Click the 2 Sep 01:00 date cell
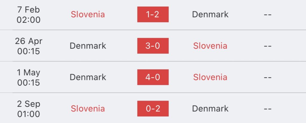The width and height of the screenshot is (306, 123). click(x=28, y=109)
